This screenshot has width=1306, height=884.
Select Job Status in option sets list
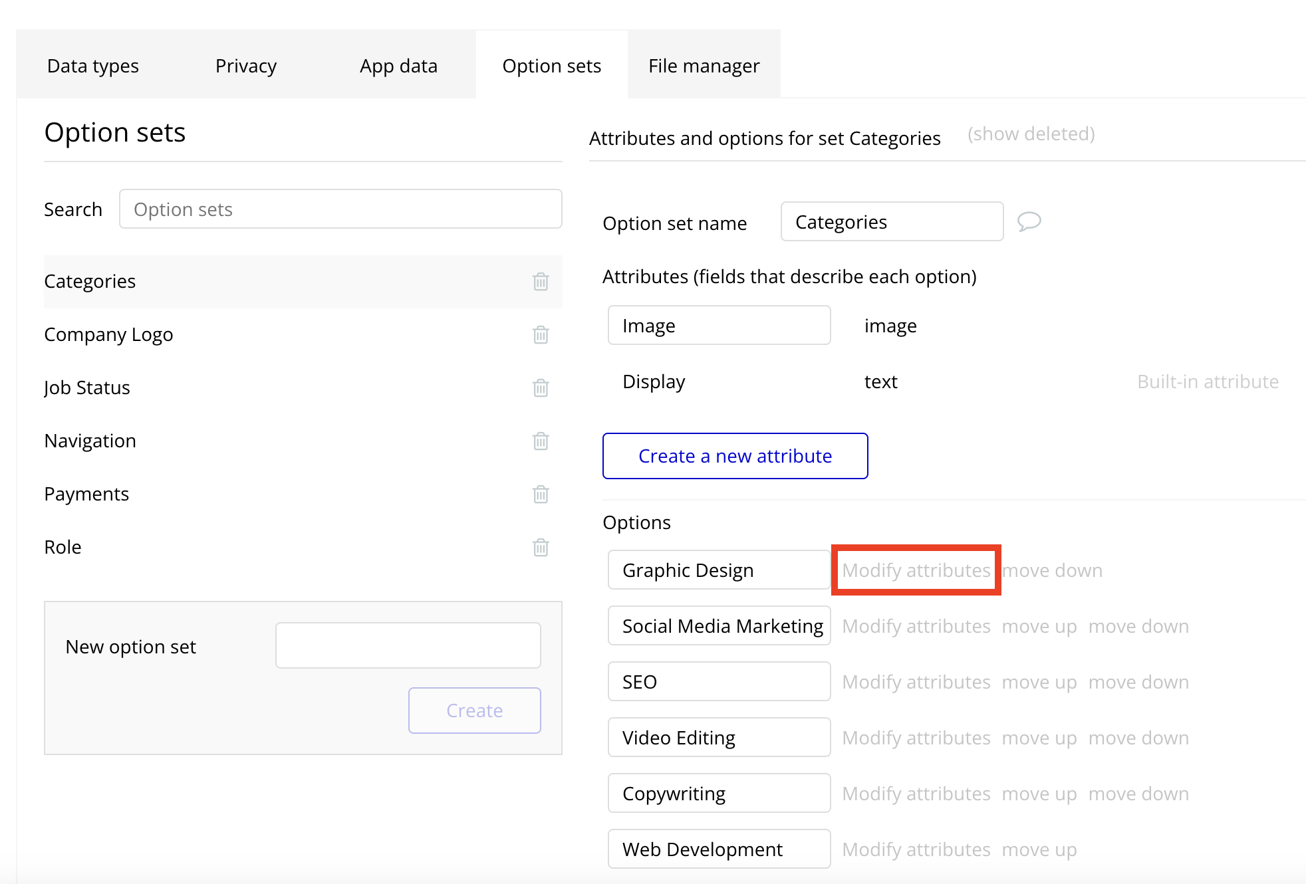point(87,387)
